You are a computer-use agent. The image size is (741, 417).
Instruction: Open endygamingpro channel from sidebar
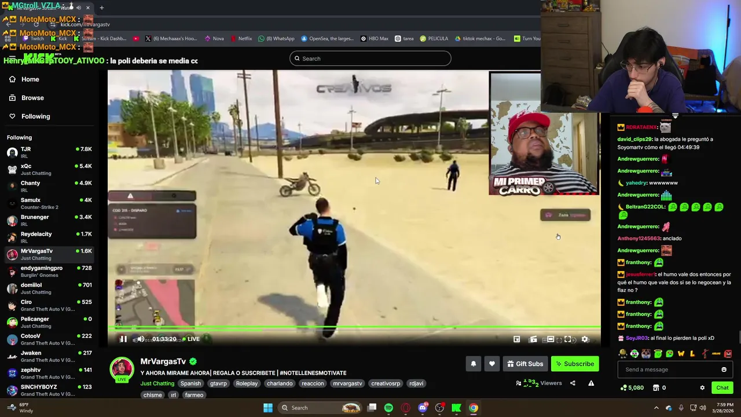pyautogui.click(x=49, y=271)
